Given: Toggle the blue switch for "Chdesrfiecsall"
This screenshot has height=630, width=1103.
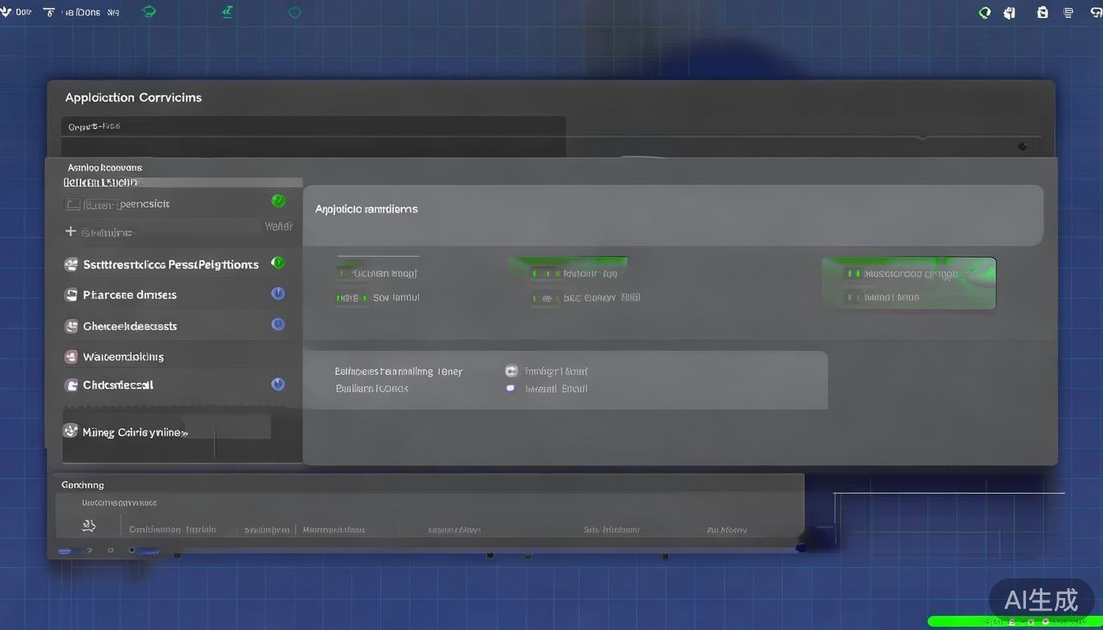Looking at the screenshot, I should pyautogui.click(x=277, y=384).
